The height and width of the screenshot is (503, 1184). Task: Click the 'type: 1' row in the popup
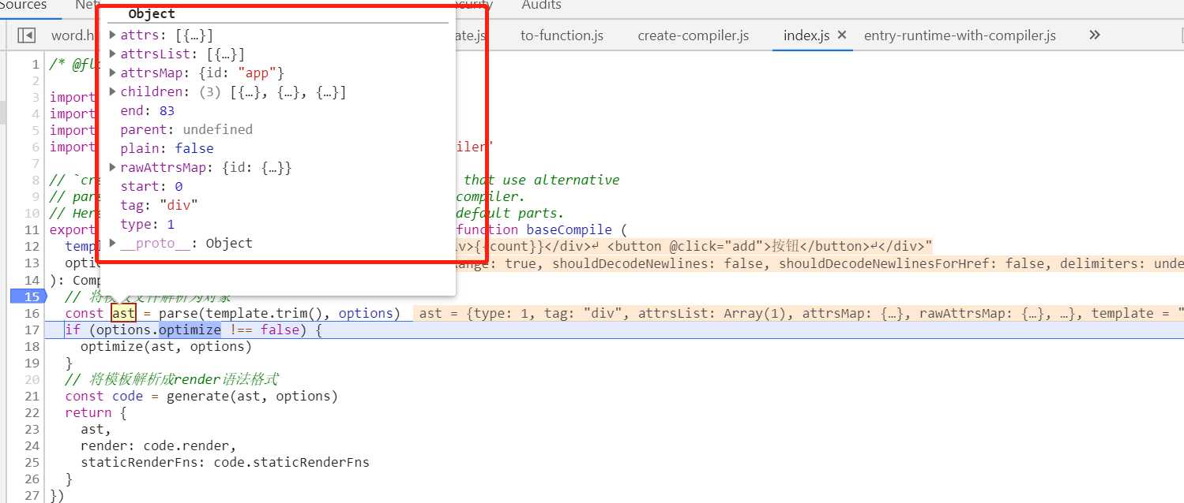point(147,224)
